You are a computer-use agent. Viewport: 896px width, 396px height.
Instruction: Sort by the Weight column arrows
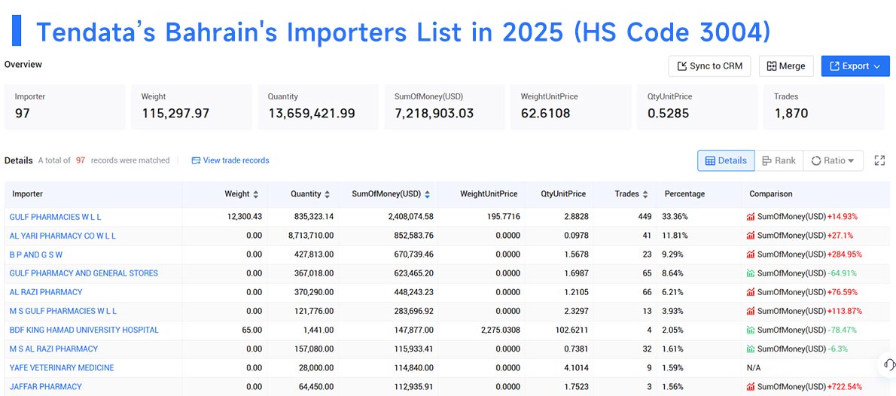point(255,194)
